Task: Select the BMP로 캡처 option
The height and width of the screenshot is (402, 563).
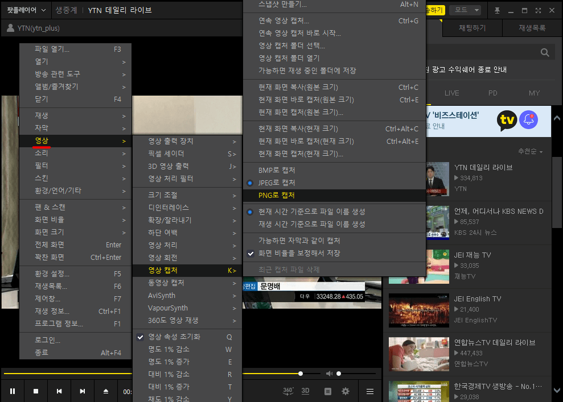Action: (x=334, y=170)
